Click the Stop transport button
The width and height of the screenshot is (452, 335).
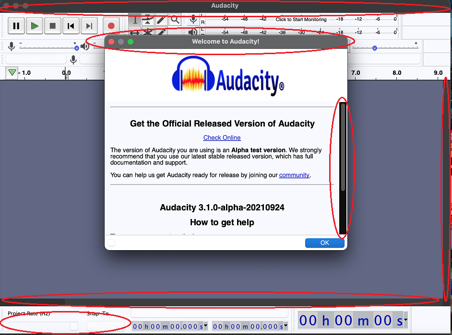click(x=52, y=26)
